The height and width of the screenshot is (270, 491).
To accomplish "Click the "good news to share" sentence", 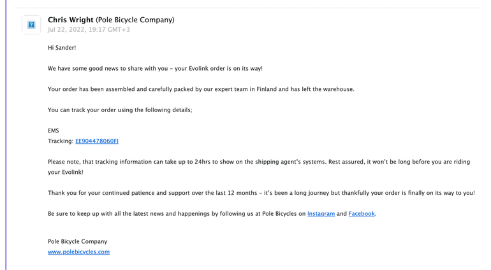I will tap(155, 68).
